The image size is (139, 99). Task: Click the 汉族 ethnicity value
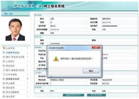coord(104,30)
